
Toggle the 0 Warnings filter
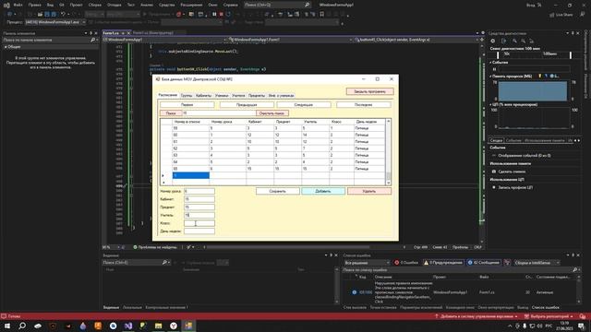click(x=443, y=263)
